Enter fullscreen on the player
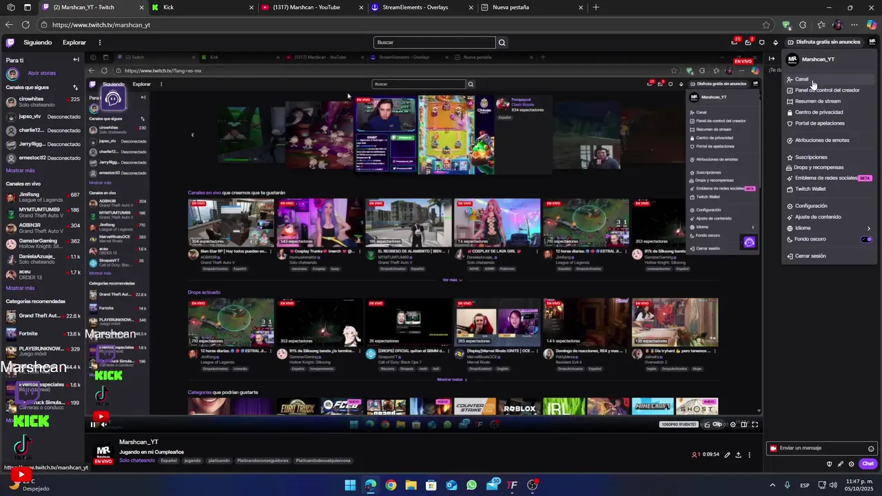The height and width of the screenshot is (496, 882). (x=755, y=424)
